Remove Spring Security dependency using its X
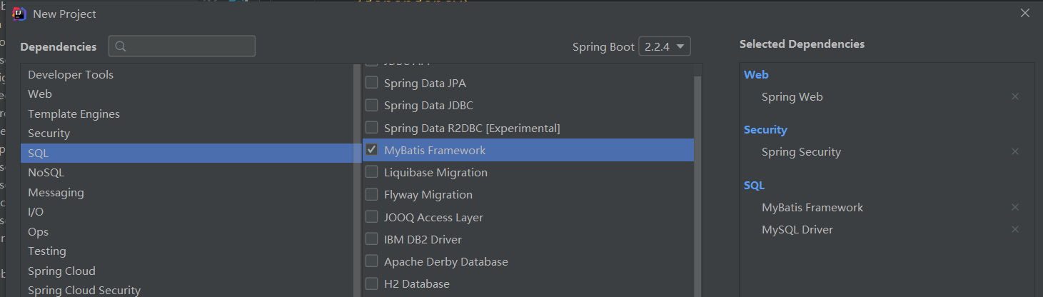The height and width of the screenshot is (297, 1043). (1014, 151)
